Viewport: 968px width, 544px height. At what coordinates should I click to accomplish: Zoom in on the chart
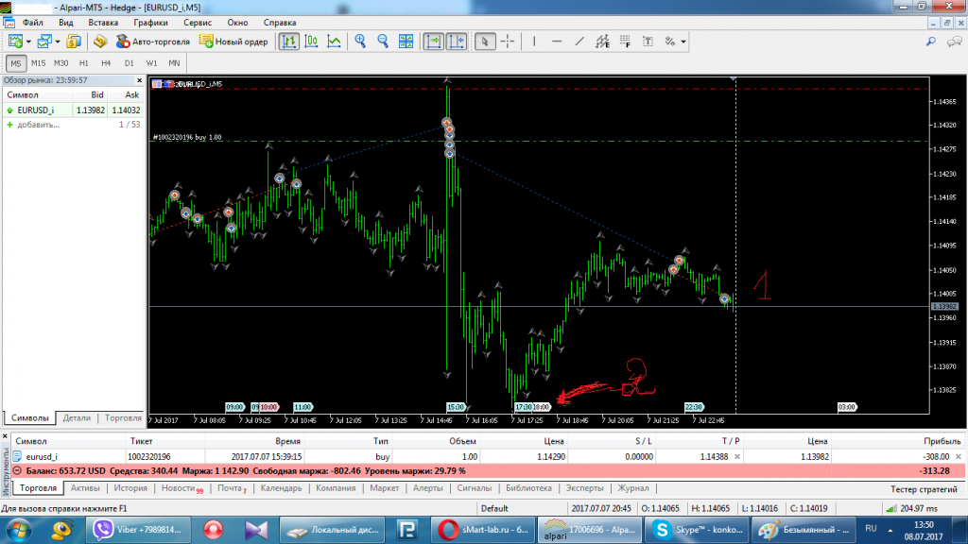click(360, 42)
